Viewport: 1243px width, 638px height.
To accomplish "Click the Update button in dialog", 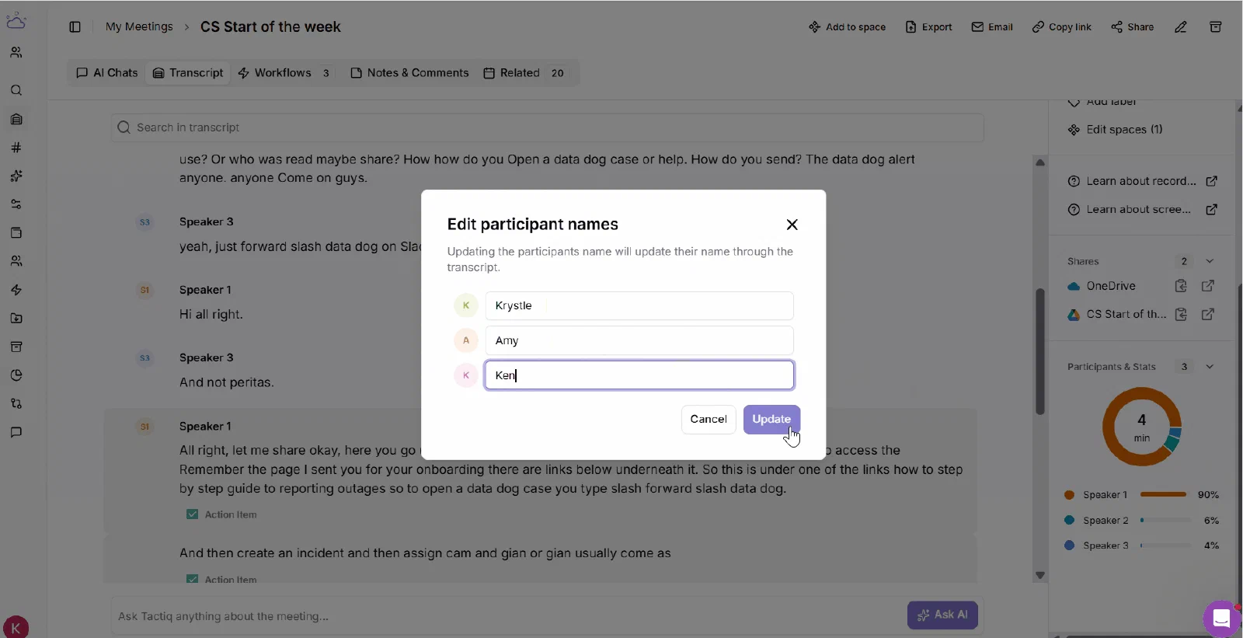I will pyautogui.click(x=771, y=419).
